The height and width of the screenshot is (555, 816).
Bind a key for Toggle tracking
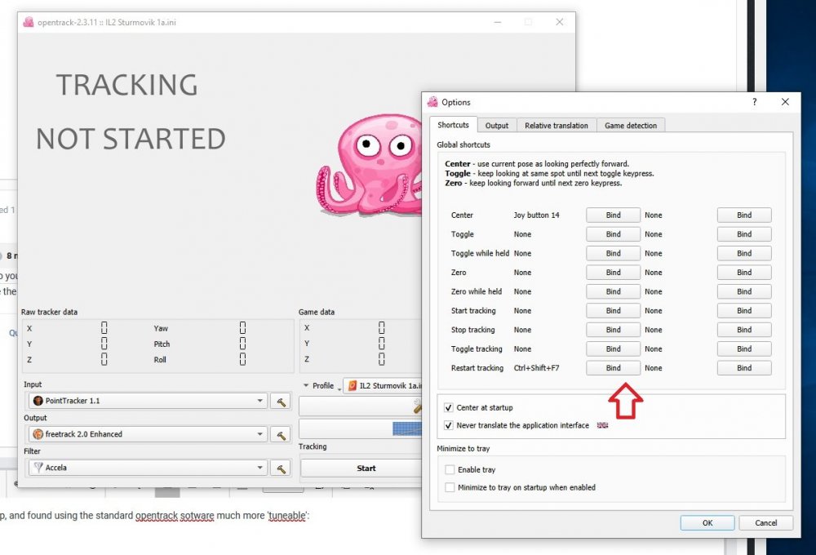point(612,349)
